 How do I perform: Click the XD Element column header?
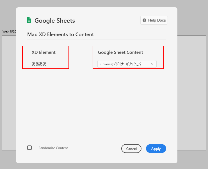pos(44,52)
